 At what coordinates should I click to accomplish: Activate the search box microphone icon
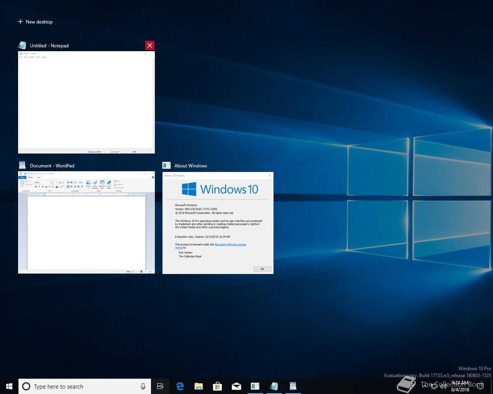(x=143, y=386)
